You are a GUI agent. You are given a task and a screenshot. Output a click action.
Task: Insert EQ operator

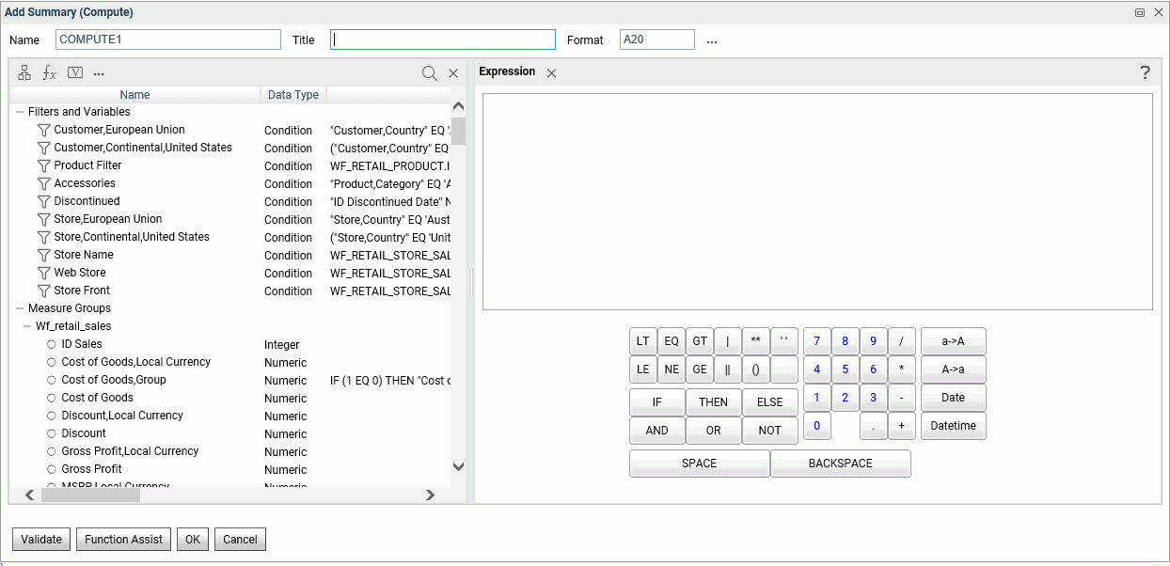[672, 341]
